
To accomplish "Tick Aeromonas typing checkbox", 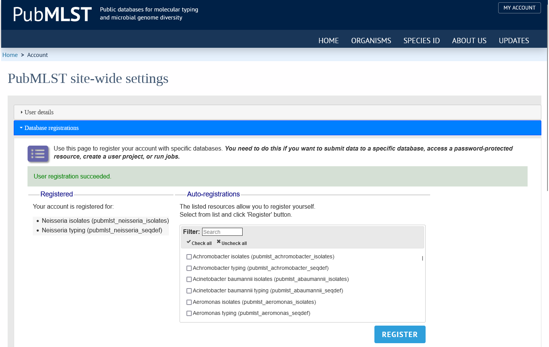I will point(189,313).
